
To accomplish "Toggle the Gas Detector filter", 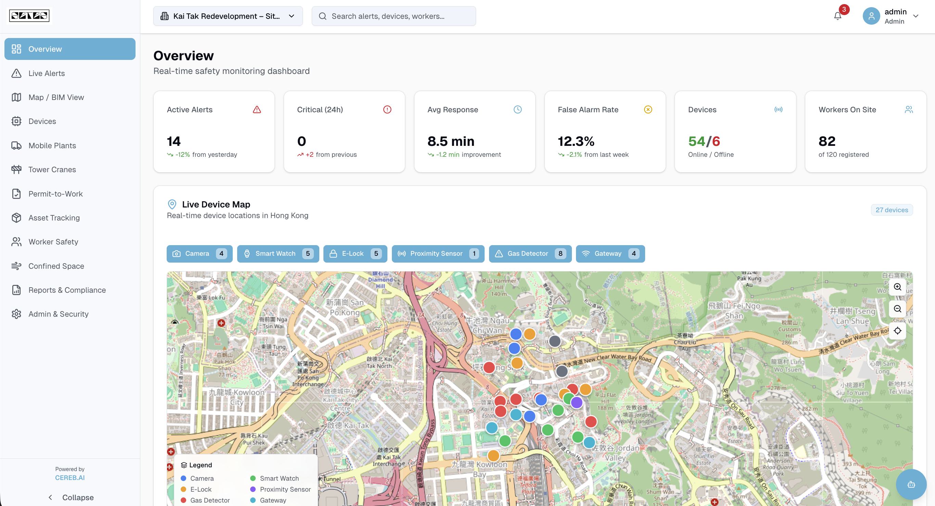I will [x=529, y=253].
